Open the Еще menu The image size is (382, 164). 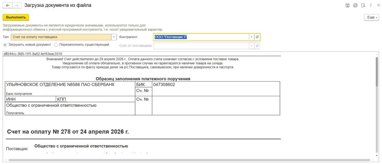pyautogui.click(x=372, y=17)
